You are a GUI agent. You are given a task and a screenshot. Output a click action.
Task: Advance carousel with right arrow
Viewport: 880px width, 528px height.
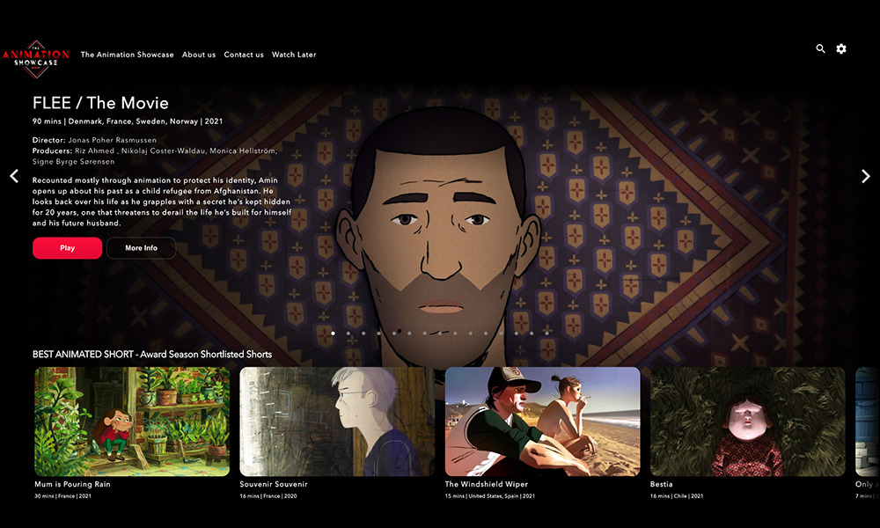[865, 176]
